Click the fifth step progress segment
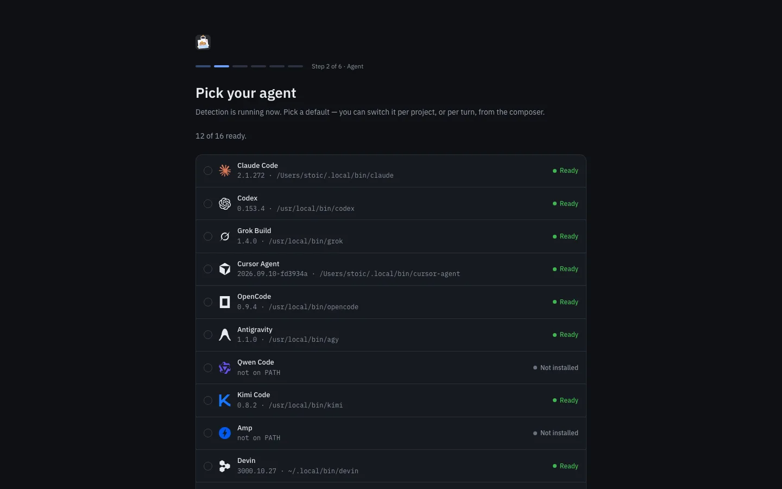Image resolution: width=782 pixels, height=489 pixels. pyautogui.click(x=277, y=66)
